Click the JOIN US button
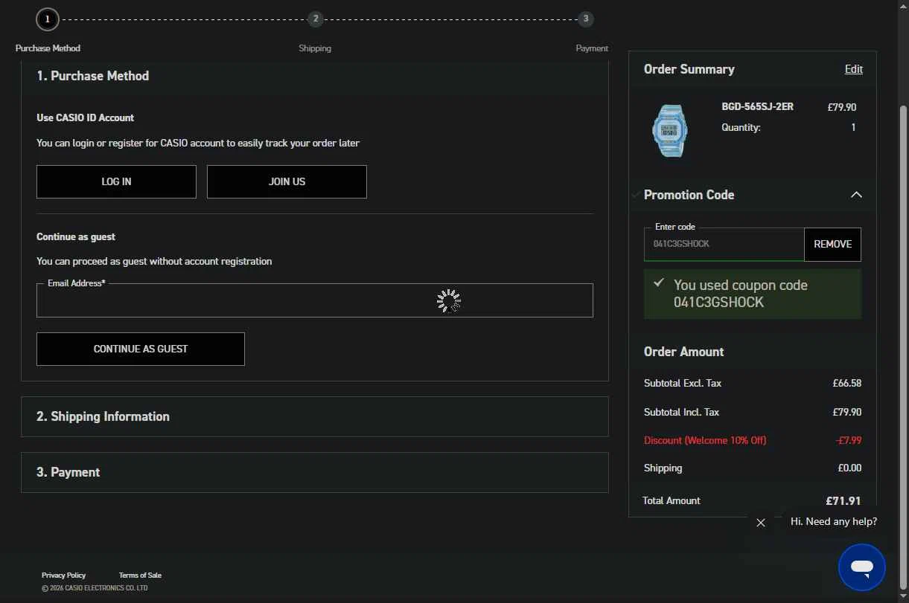This screenshot has height=603, width=909. [287, 181]
